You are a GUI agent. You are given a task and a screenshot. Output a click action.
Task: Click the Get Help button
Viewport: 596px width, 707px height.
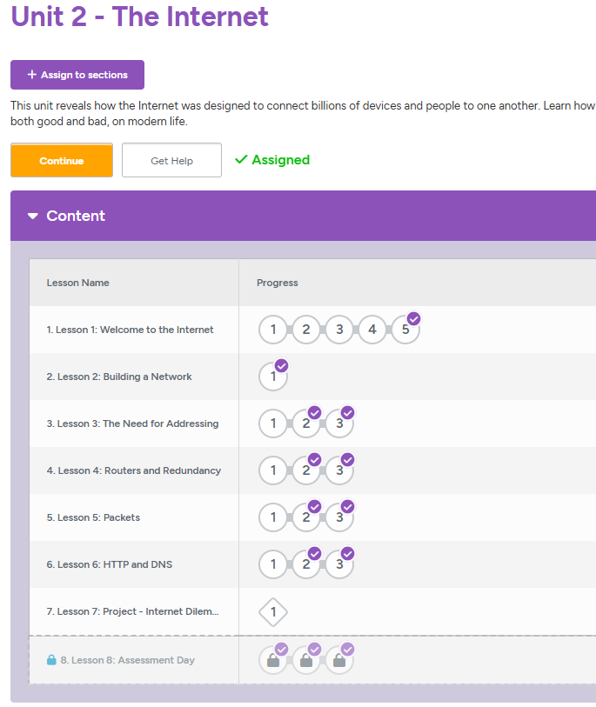[171, 160]
